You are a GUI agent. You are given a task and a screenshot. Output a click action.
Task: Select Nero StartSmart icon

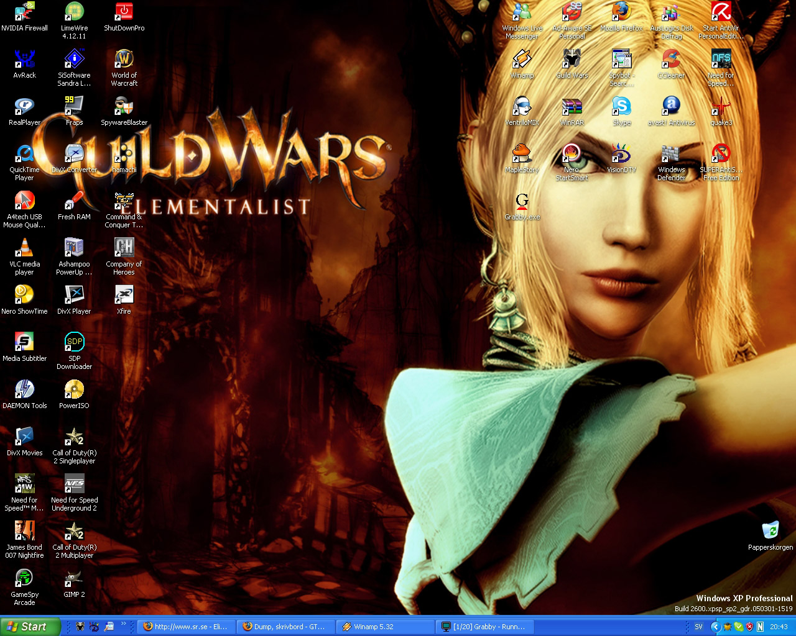pos(572,163)
